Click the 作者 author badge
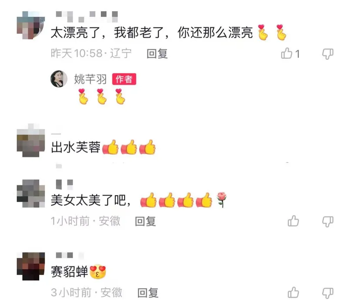 [124, 79]
